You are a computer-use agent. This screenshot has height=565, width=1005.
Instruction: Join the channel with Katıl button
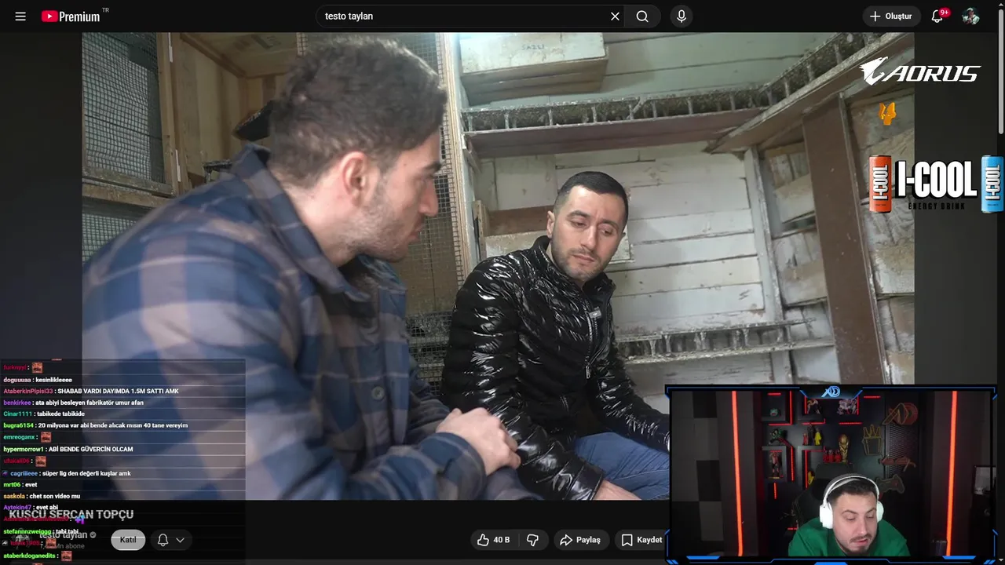pos(128,540)
